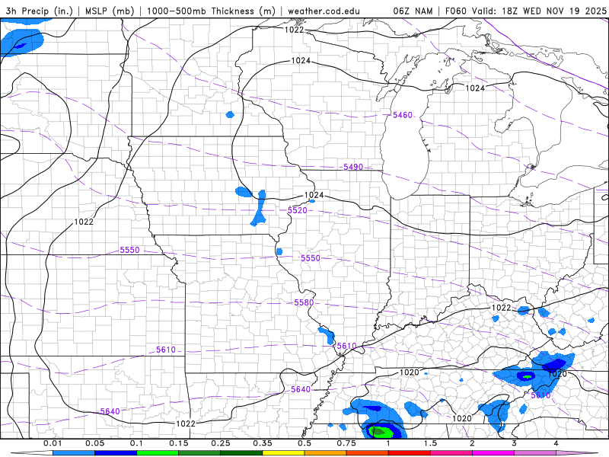Image resolution: width=609 pixels, height=457 pixels.
Task: Select the red 1–1.5 legend swatch
Action: [410, 453]
